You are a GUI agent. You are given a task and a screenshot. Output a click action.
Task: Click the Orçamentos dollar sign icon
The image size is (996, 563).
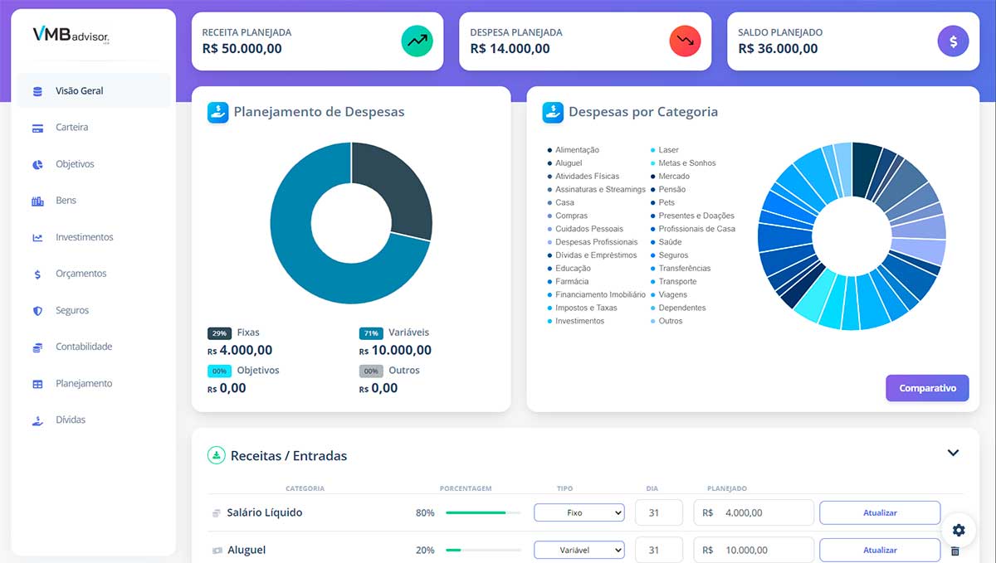[37, 274]
